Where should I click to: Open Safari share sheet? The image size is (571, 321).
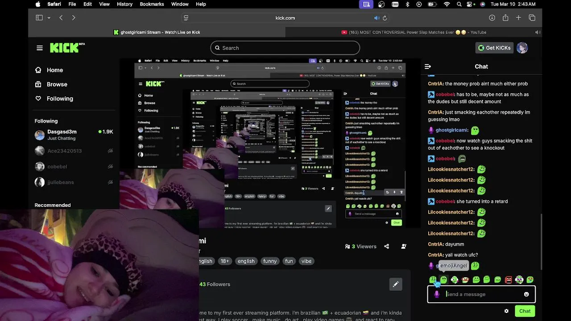[x=505, y=18]
